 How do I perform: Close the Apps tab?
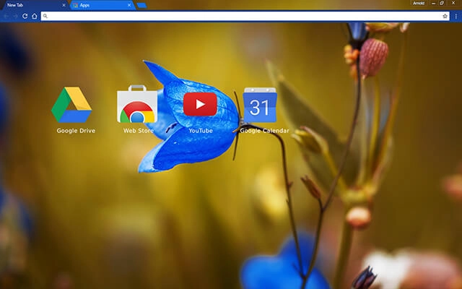[129, 5]
